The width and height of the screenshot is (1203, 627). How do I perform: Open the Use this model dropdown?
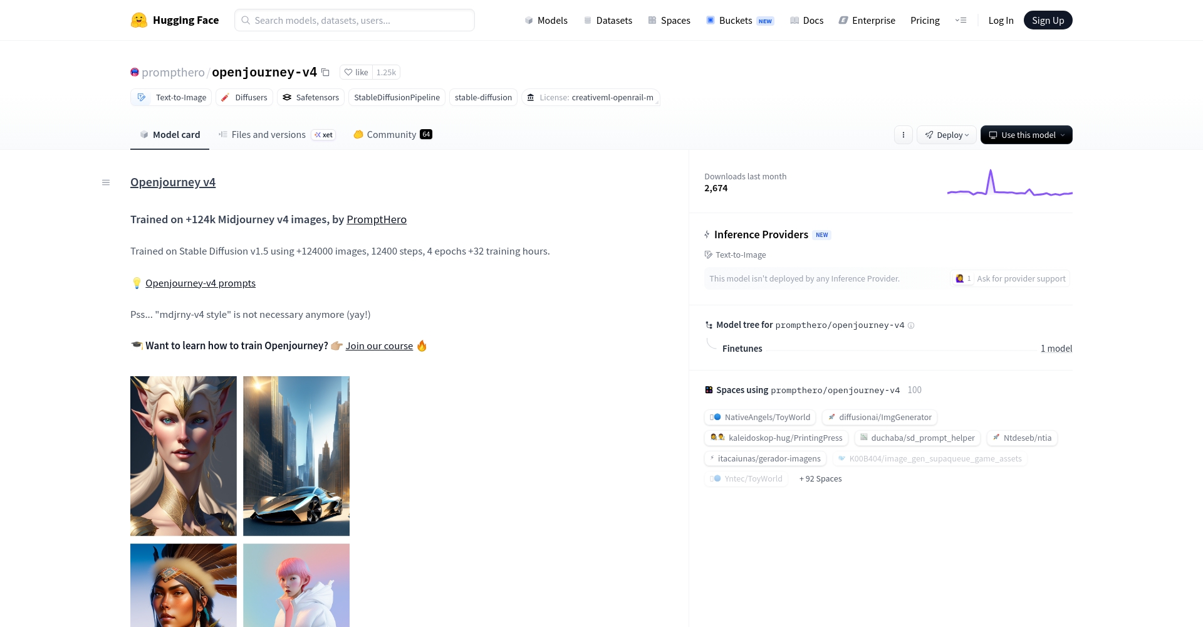coord(1026,135)
